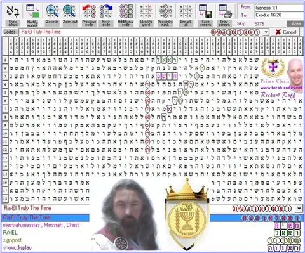Image resolution: width=305 pixels, height=253 pixels.
Task: Click matrix row number 12
Action: [5, 150]
